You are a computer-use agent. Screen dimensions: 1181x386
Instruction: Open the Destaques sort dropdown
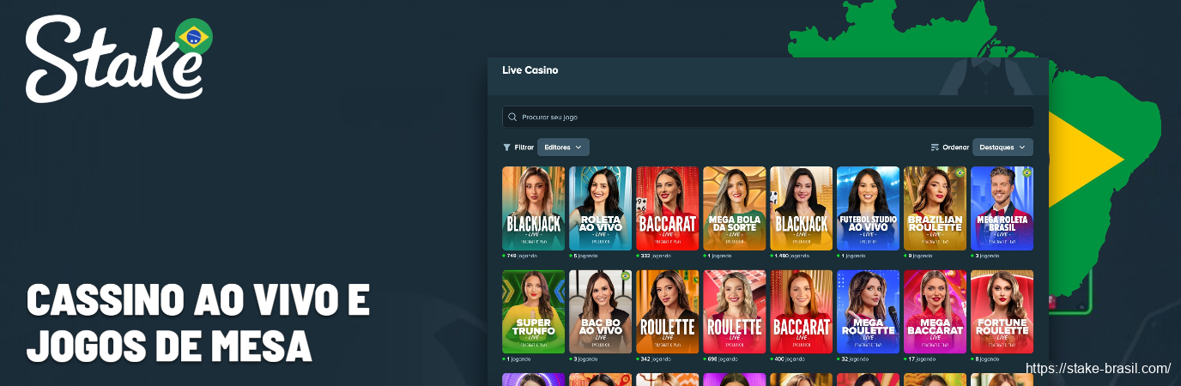click(1002, 147)
